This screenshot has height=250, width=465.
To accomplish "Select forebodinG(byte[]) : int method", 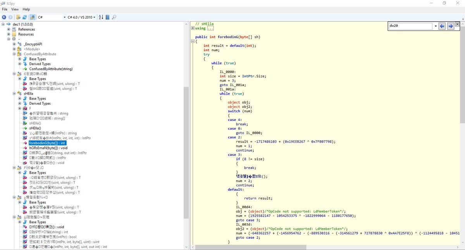I will [x=47, y=143].
